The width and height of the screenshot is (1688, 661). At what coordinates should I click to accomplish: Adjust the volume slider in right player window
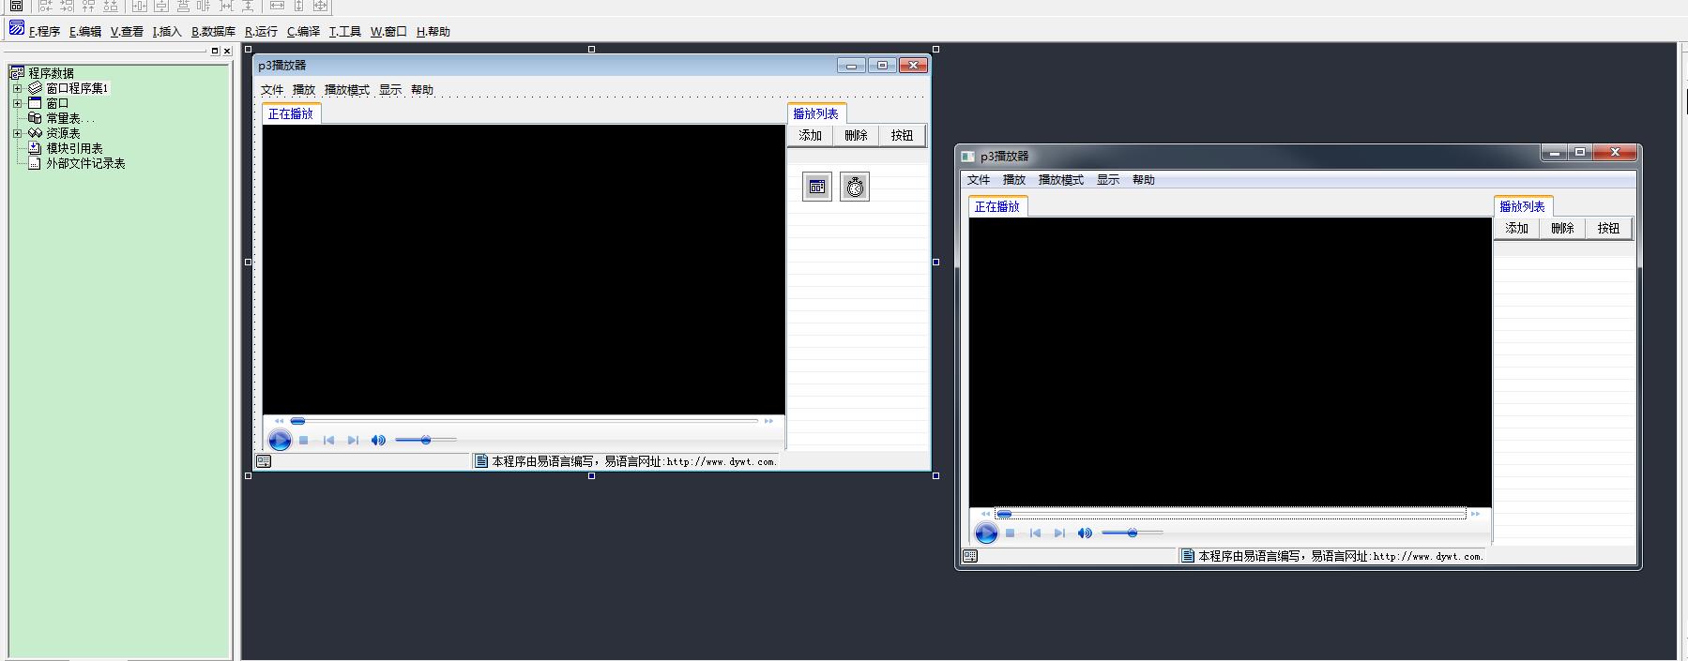pos(1133,533)
